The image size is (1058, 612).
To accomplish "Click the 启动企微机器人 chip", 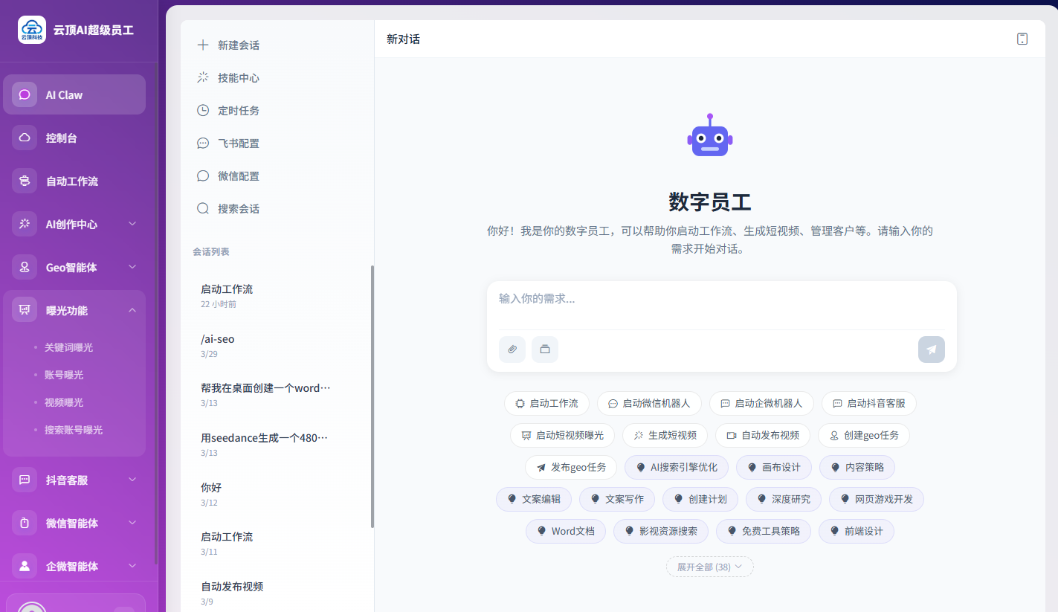I will coord(761,403).
